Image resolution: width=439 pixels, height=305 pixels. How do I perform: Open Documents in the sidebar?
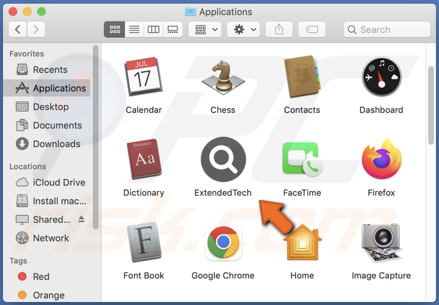(46, 125)
